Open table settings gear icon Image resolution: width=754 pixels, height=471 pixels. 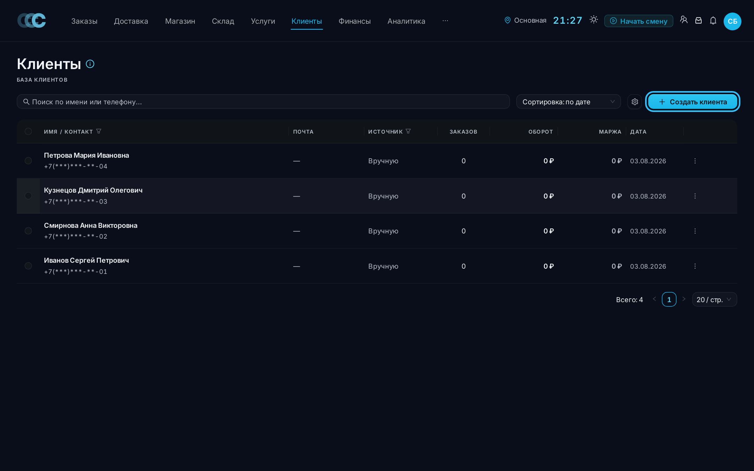tap(635, 102)
